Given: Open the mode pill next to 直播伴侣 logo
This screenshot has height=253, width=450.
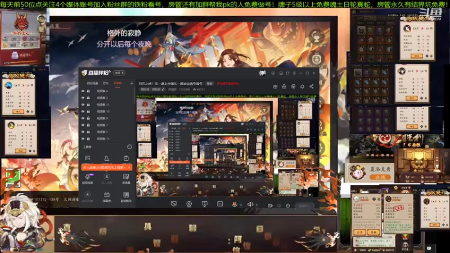Looking at the screenshot, I should click(119, 73).
